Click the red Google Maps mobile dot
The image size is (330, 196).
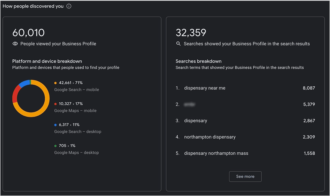click(x=55, y=104)
